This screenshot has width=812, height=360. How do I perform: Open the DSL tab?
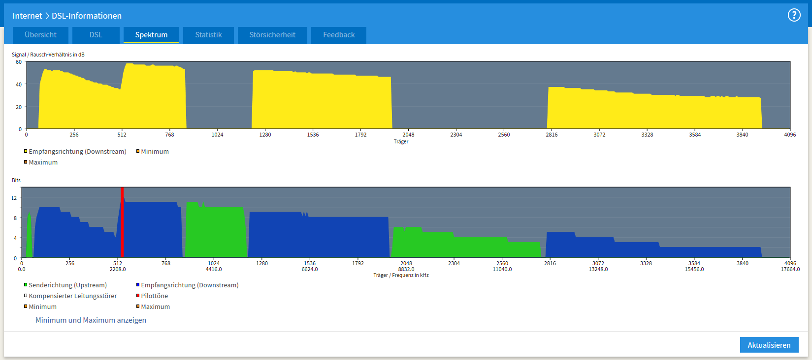pyautogui.click(x=96, y=35)
